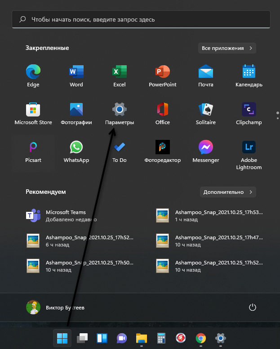Viewport: 280px width, 349px height.
Task: Open Teams Chat on the taskbar
Action: click(122, 338)
